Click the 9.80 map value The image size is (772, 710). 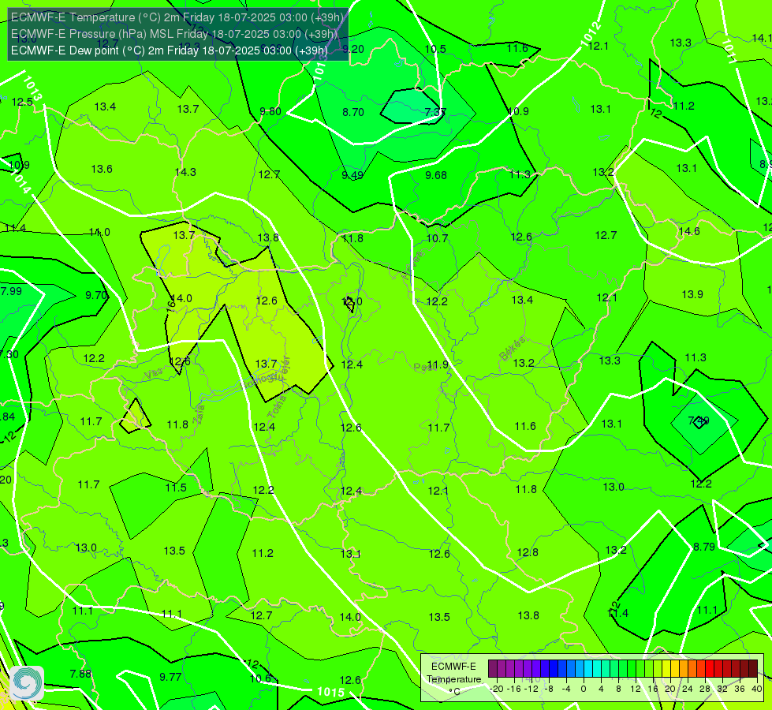coord(270,111)
